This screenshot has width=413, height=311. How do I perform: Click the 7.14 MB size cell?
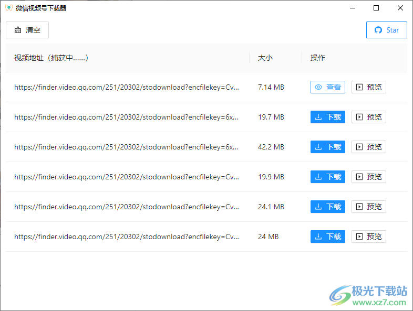(x=271, y=87)
